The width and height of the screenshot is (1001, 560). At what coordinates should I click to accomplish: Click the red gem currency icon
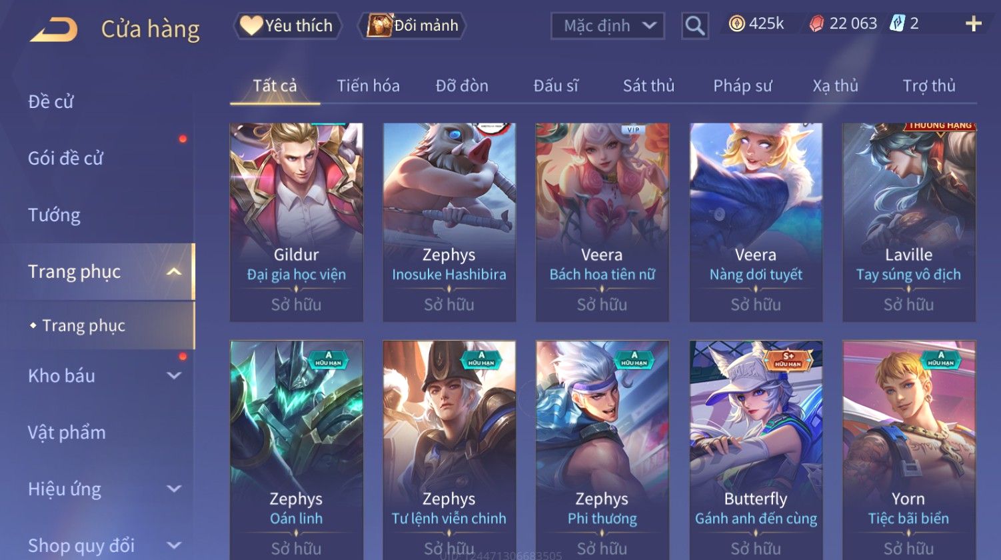pos(816,24)
